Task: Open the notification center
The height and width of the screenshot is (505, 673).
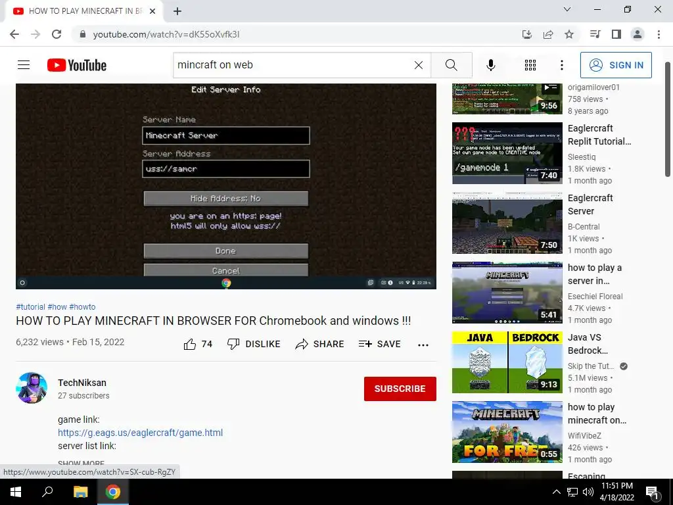Action: pos(652,492)
